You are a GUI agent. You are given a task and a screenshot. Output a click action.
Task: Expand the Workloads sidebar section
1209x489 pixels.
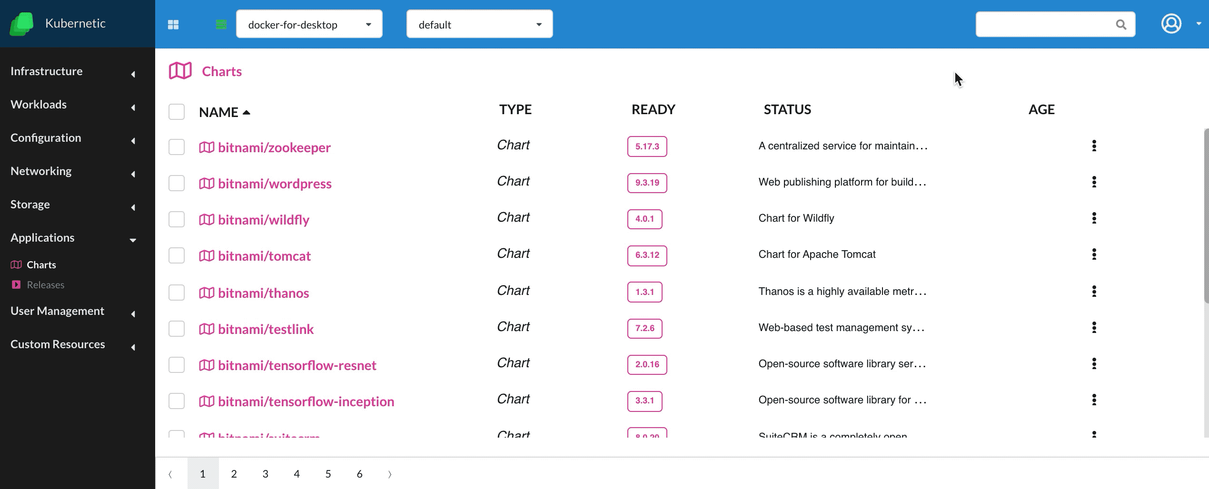click(x=73, y=105)
